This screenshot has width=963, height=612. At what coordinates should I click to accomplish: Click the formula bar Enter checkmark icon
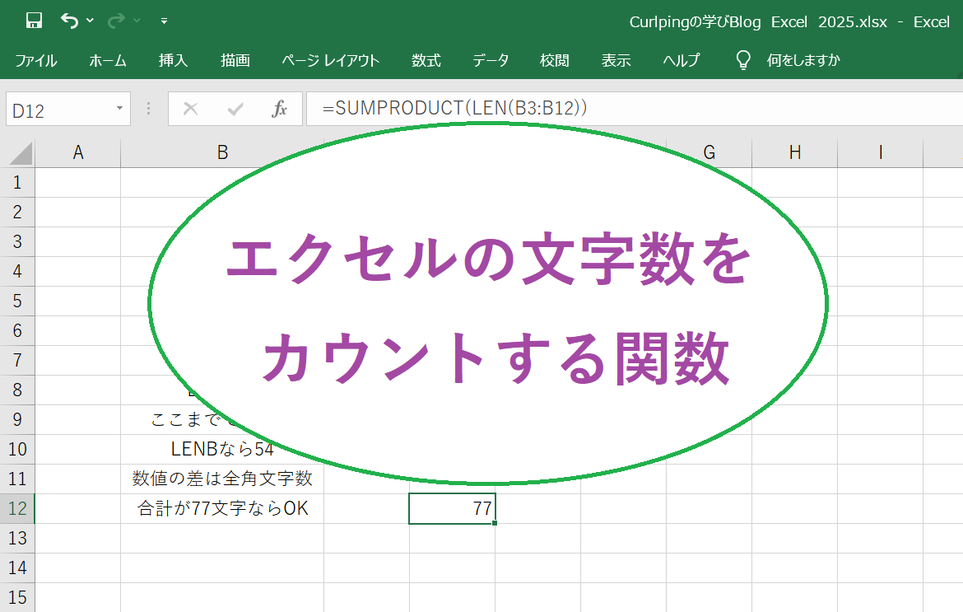pyautogui.click(x=235, y=109)
